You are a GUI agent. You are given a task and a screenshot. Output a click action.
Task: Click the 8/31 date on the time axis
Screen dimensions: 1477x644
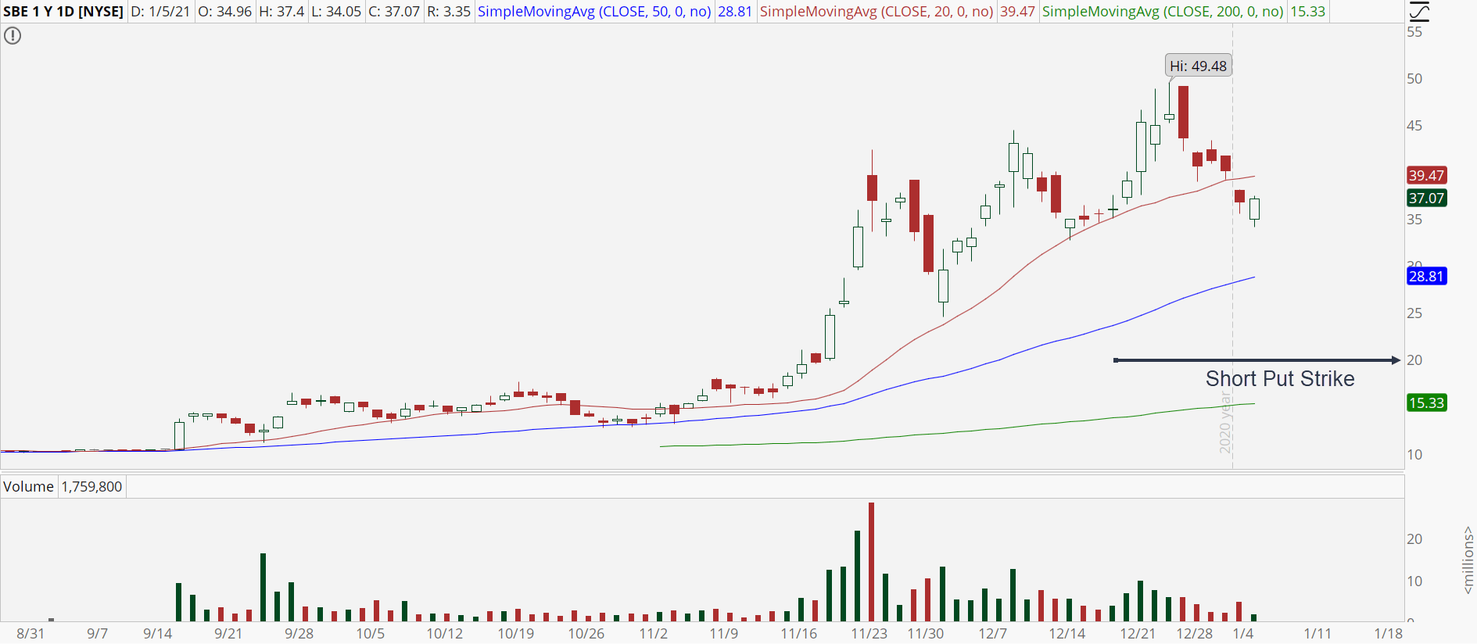[30, 633]
